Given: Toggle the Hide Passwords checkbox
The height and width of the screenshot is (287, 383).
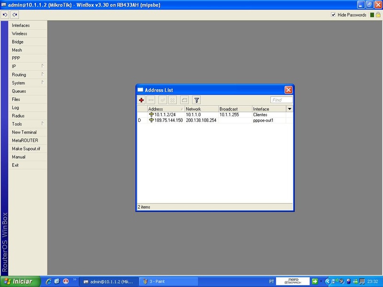Looking at the screenshot, I should point(333,15).
